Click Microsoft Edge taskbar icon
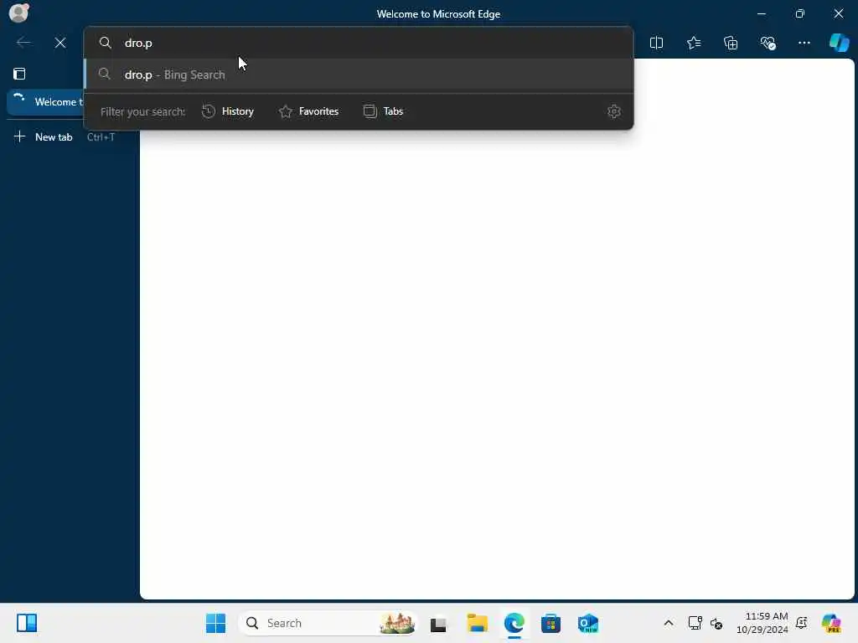This screenshot has width=858, height=643. (514, 623)
